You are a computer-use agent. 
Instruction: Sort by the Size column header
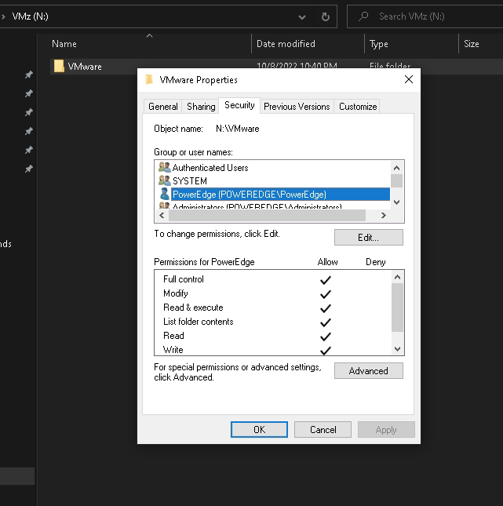click(x=472, y=44)
